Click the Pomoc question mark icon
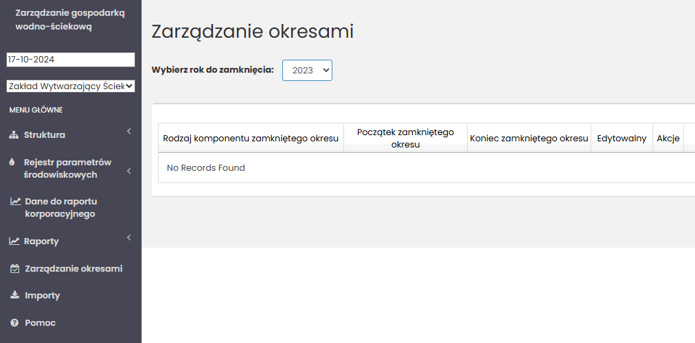695x343 pixels. [14, 323]
